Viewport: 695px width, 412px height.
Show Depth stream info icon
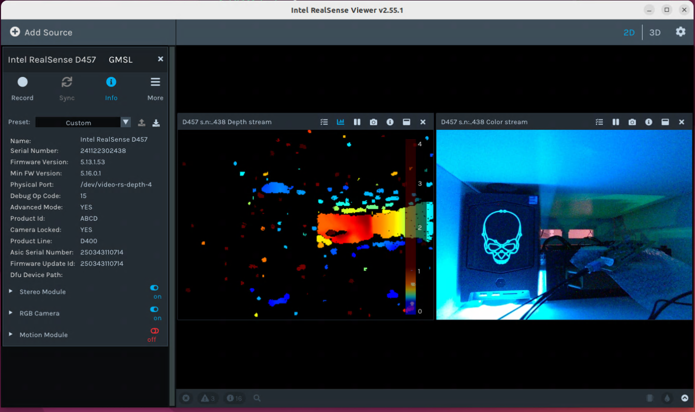coord(390,122)
